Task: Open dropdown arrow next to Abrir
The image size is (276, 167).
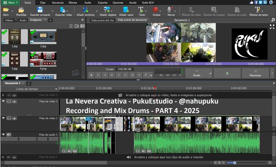Action: [12, 11]
